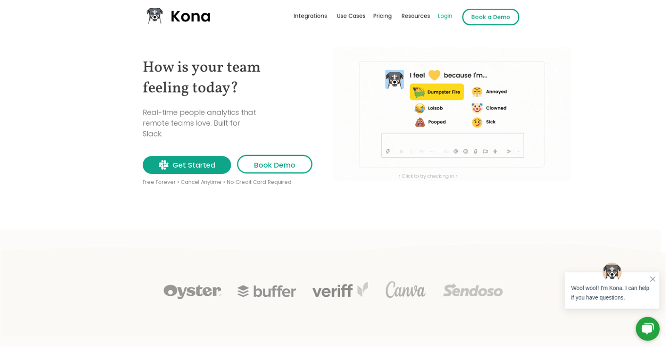Dismiss the Kona chat greeting popup

point(652,279)
